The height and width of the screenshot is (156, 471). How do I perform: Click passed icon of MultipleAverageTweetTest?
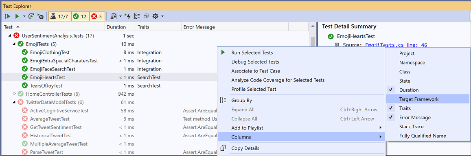25,144
